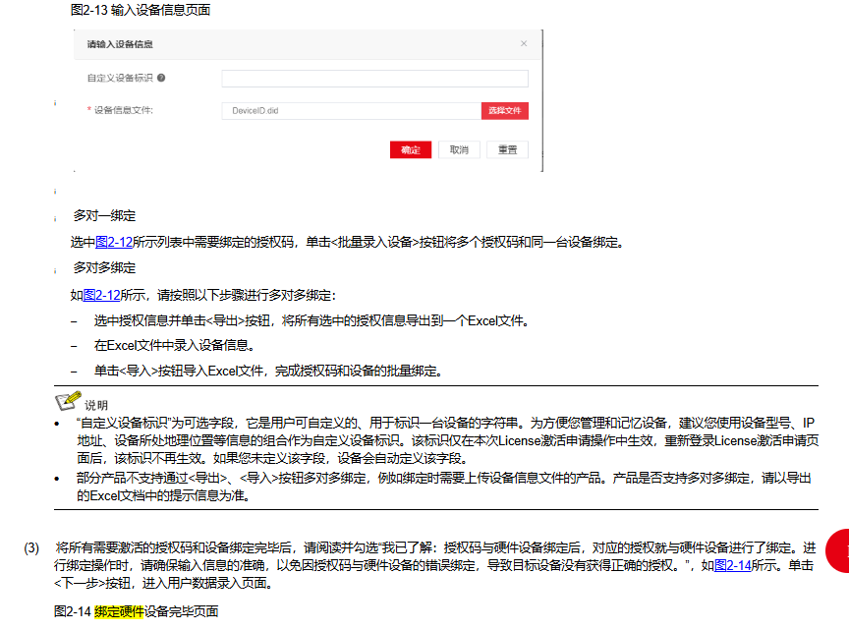This screenshot has width=849, height=631.
Task: Click the step (3) number marker
Action: 31,547
